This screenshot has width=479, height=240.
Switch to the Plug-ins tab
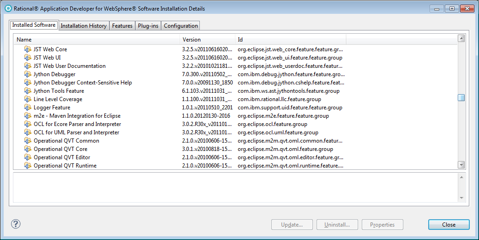[148, 26]
